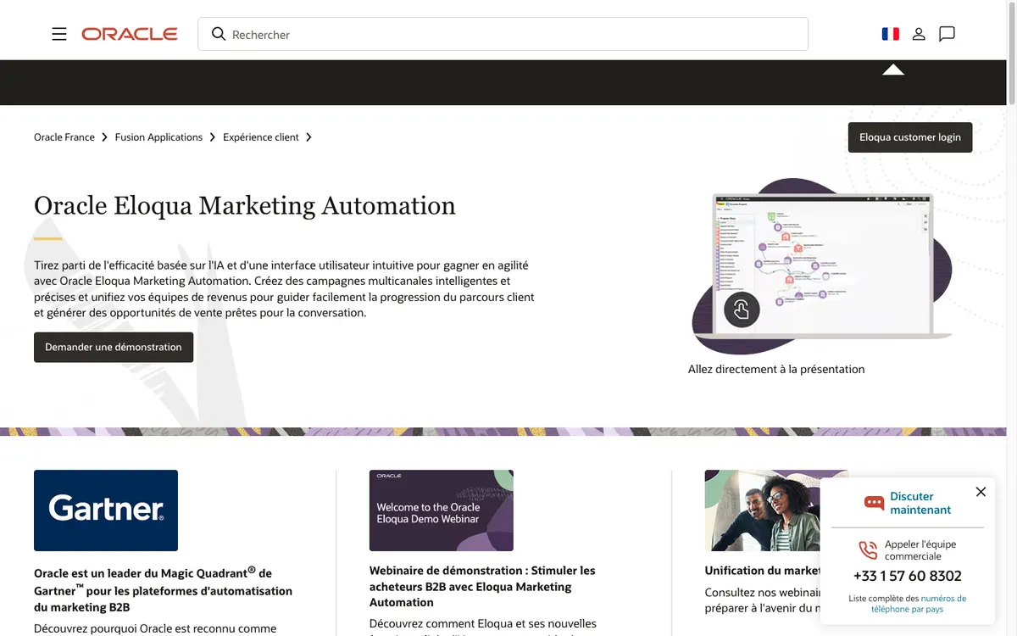Open the hamburger navigation menu

pyautogui.click(x=59, y=34)
